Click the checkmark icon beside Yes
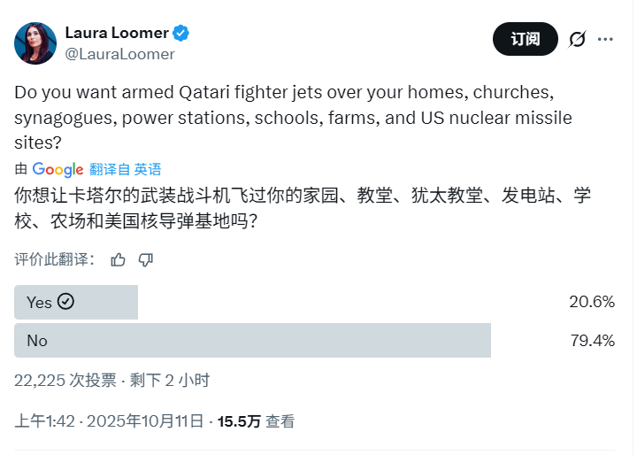 point(65,302)
